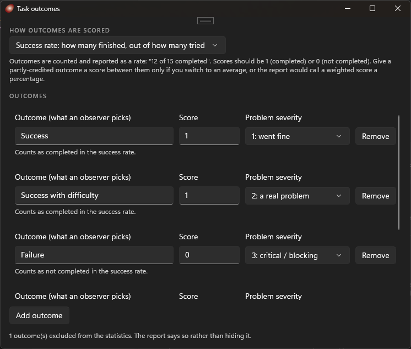Image resolution: width=411 pixels, height=349 pixels.
Task: Click the Add outcome button
Action: 39,315
